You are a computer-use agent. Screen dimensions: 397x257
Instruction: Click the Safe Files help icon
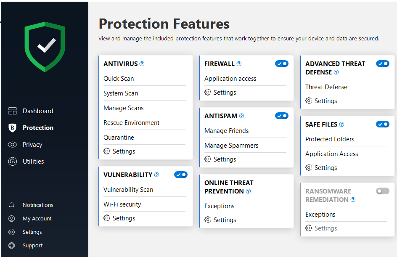click(341, 125)
